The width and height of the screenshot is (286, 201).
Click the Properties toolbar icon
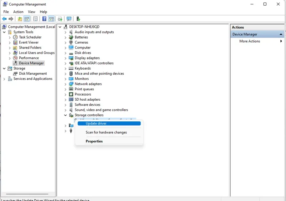[35, 19]
